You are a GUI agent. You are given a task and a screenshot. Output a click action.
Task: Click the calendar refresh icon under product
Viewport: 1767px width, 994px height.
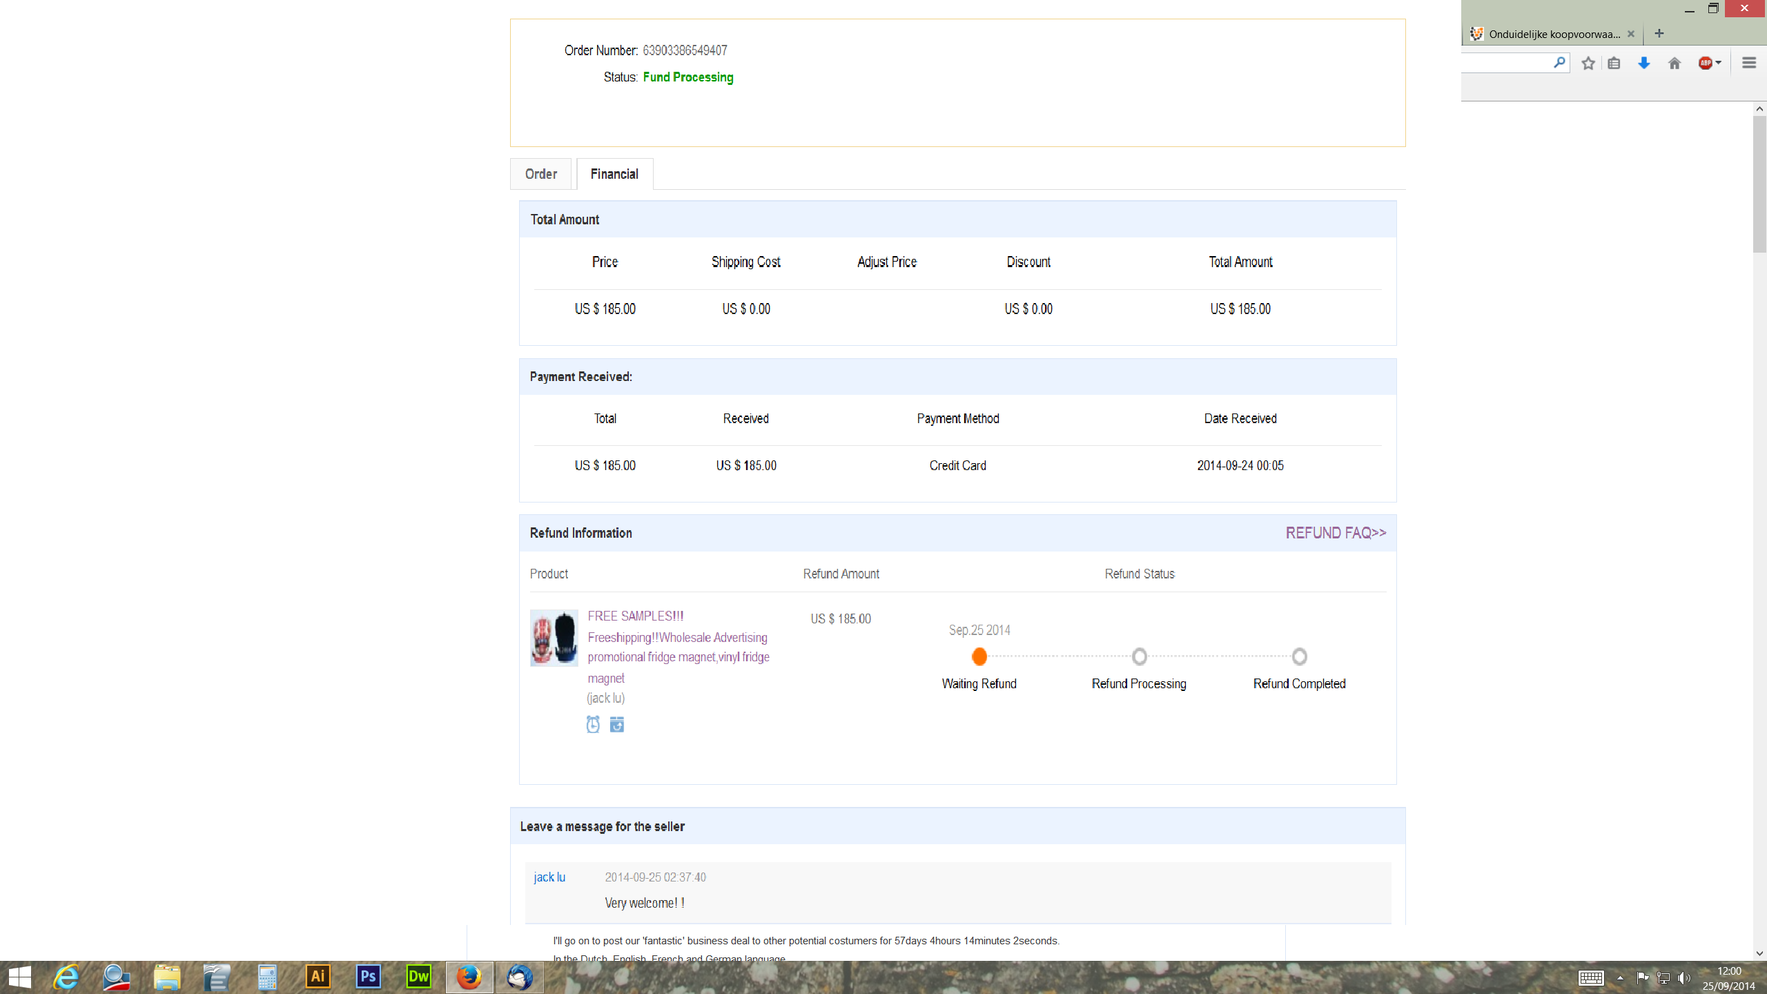(x=617, y=724)
